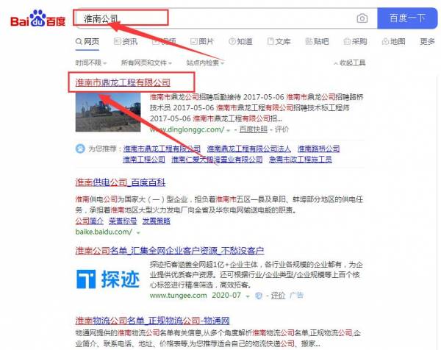Open the 知道 tab
This screenshot has width=441, height=350.
[241, 42]
